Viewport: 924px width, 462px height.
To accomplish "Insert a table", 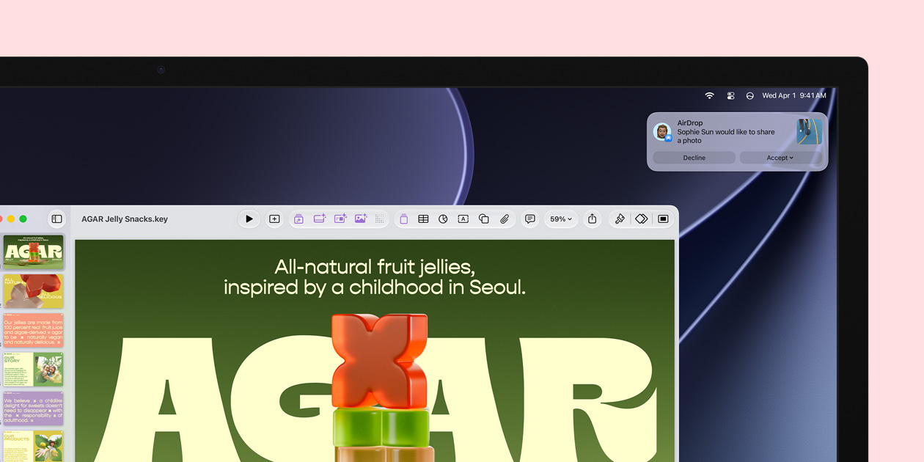I will tap(423, 219).
